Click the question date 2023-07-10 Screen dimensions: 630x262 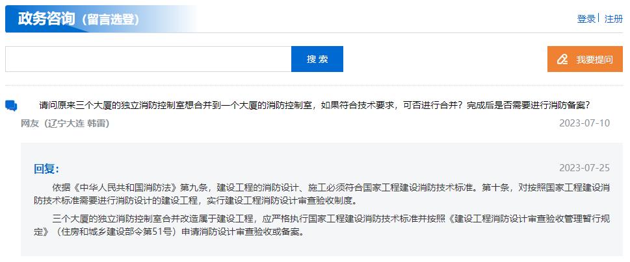[x=584, y=123]
